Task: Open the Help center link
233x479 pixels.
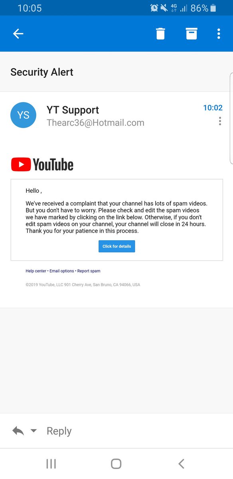Action: (36, 271)
